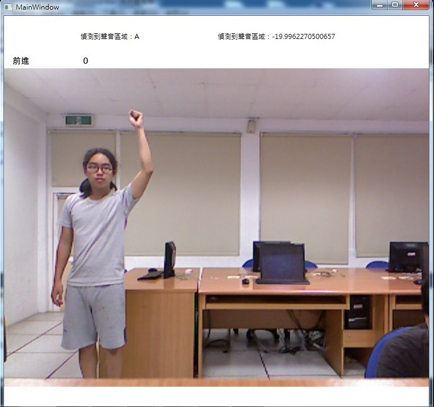Image resolution: width=434 pixels, height=407 pixels.
Task: Click the green exit sign above the door
Action: 78,120
